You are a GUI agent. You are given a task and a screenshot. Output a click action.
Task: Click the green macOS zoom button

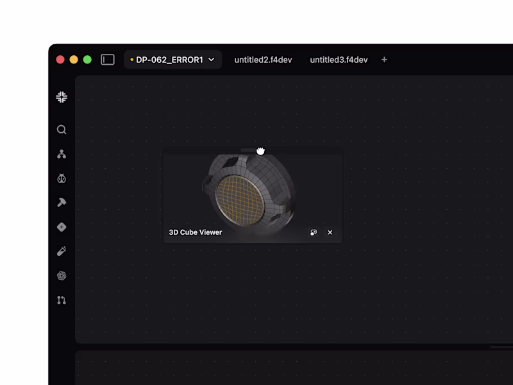(x=87, y=58)
